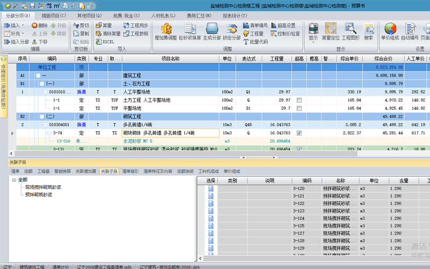Click 工程同步 project sync
The height and width of the screenshot is (269, 430).
135,25
